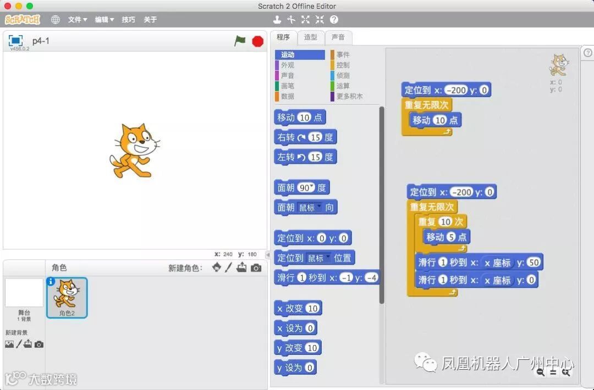Open 鼠标 dropdown in 定位到 位置 block
The width and height of the screenshot is (594, 390).
pos(327,257)
